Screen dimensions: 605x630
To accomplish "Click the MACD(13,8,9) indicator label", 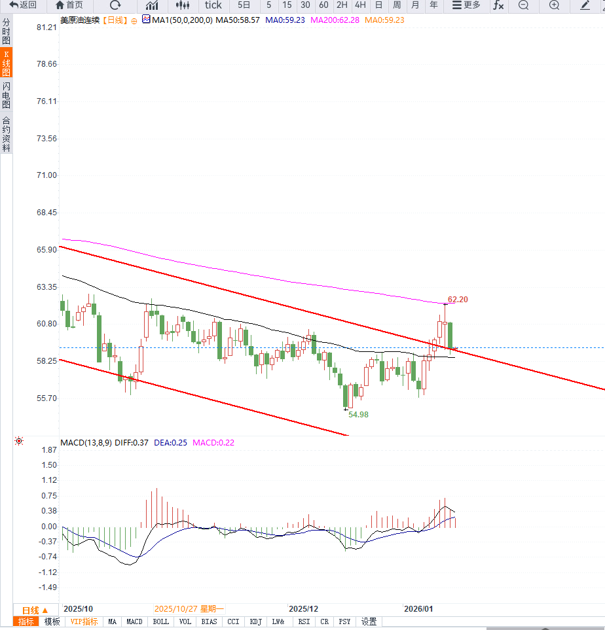I will [86, 442].
